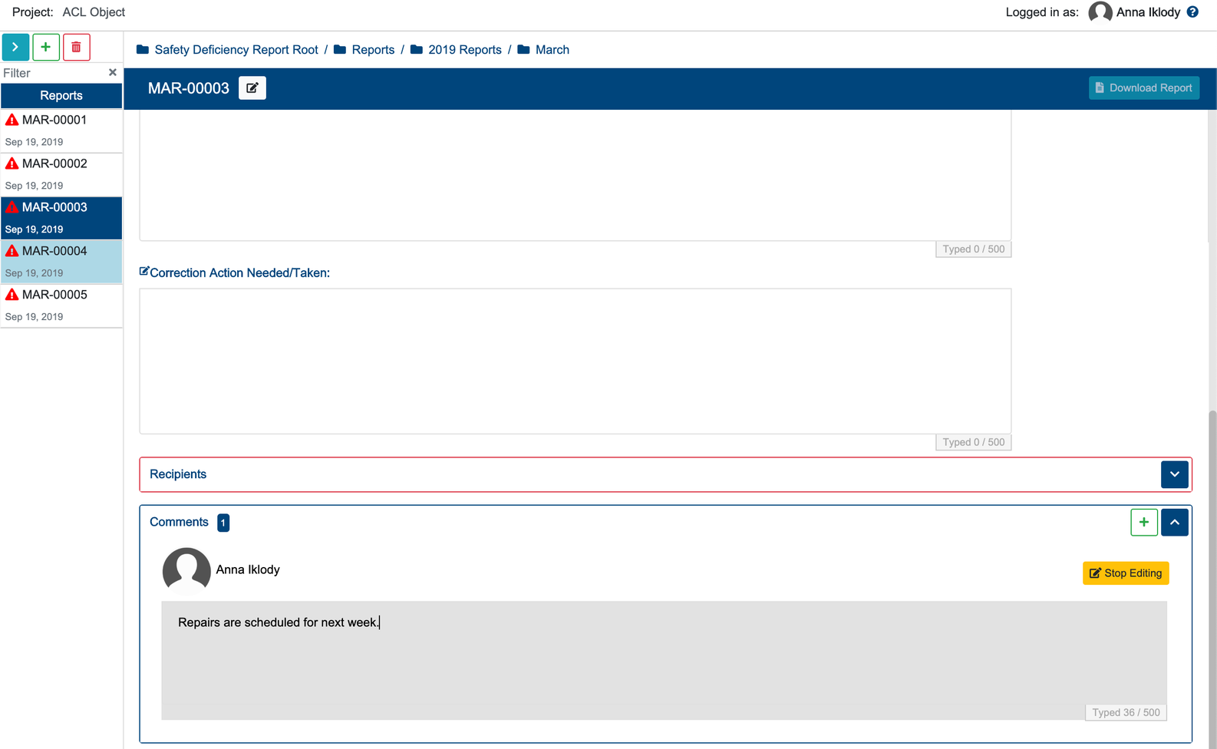The height and width of the screenshot is (749, 1217).
Task: Navigate to the 2019 Reports breadcrumb
Action: pyautogui.click(x=456, y=50)
